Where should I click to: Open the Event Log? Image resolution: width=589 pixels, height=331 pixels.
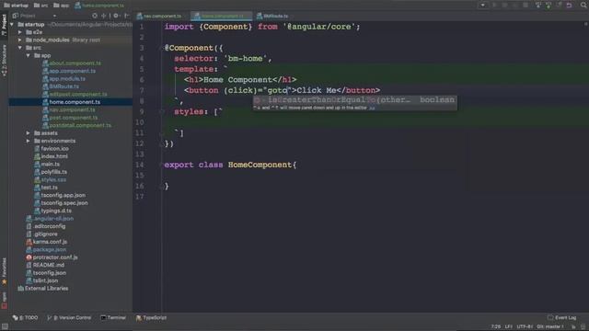tap(561, 318)
